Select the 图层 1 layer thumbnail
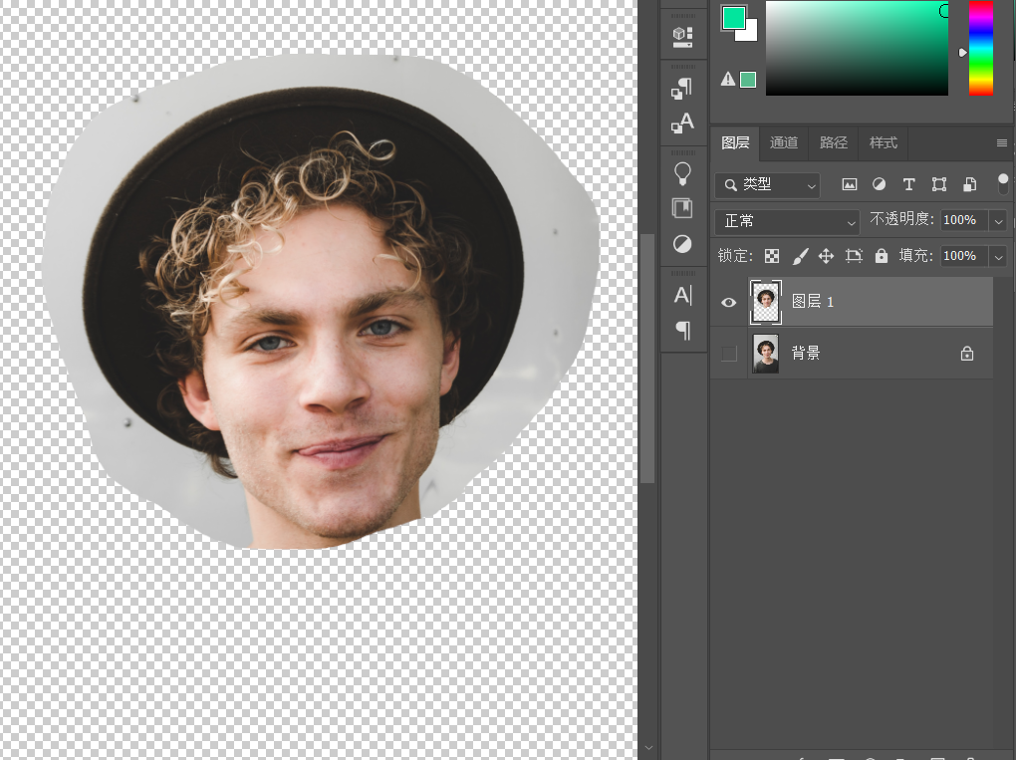This screenshot has height=760, width=1016. click(766, 302)
